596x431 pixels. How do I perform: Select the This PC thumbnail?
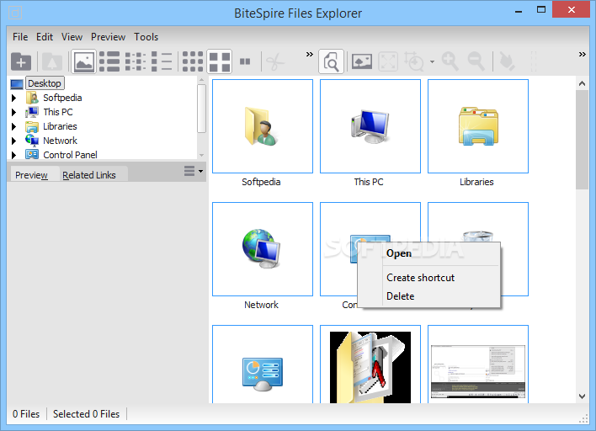370,126
